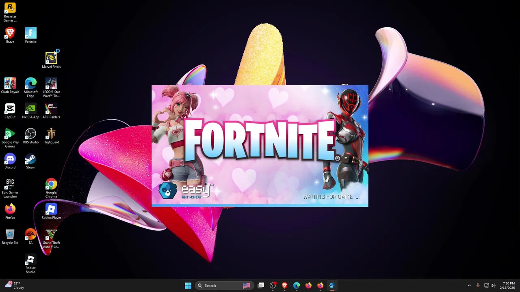The image size is (520, 292).
Task: Switch to OBS Studio in the taskbar
Action: pyautogui.click(x=273, y=286)
